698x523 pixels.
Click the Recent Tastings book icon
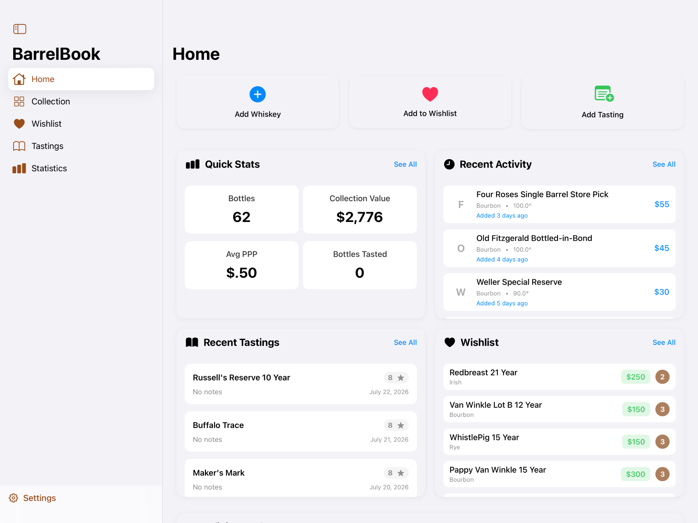[x=192, y=342]
